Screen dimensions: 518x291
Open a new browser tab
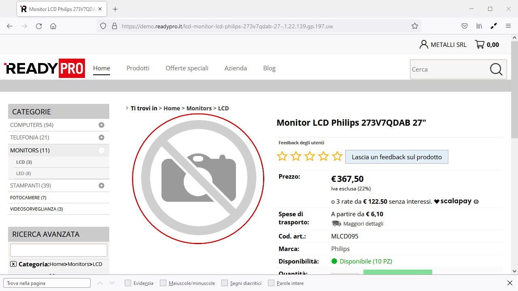pos(115,9)
